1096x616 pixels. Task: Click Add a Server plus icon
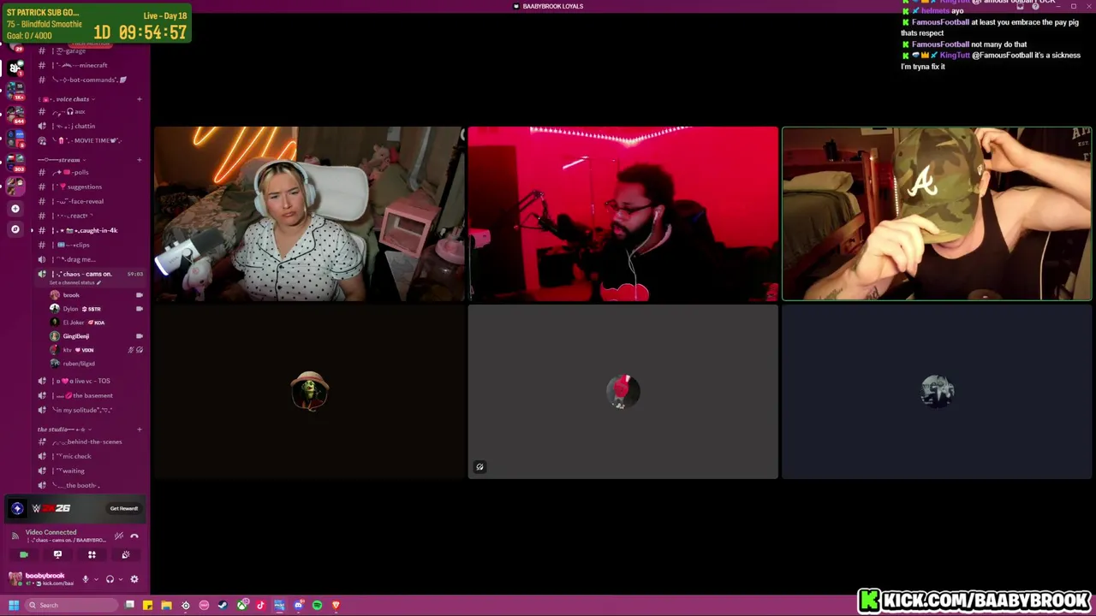[x=15, y=209]
